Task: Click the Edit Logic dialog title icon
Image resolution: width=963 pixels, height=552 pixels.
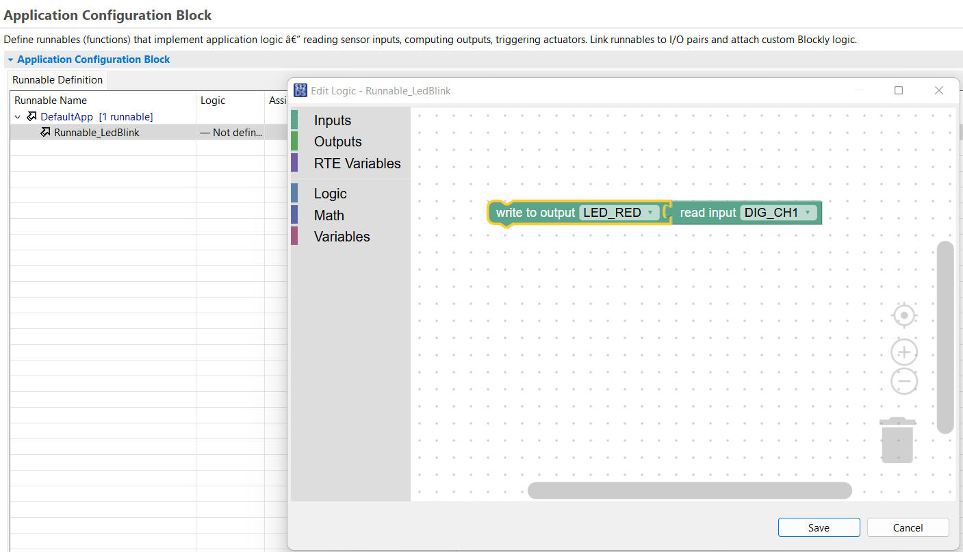Action: (300, 90)
